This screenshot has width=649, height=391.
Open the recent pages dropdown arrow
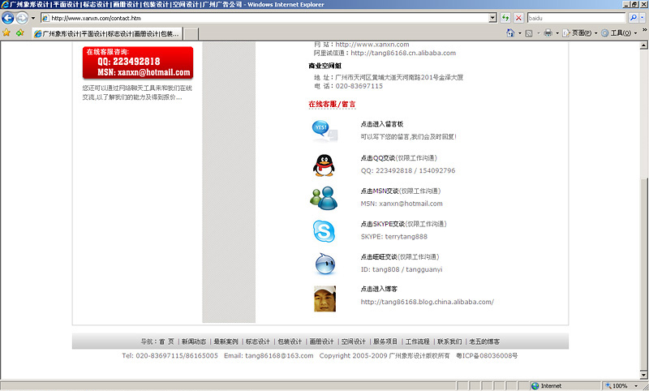[x=33, y=18]
